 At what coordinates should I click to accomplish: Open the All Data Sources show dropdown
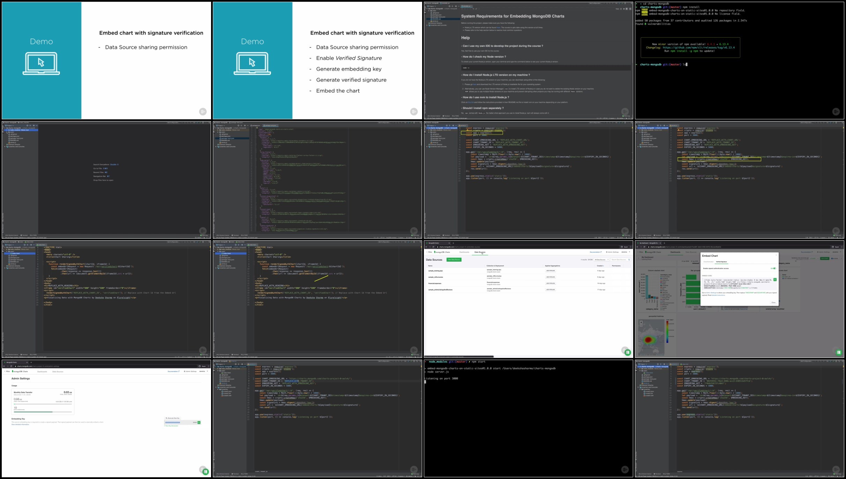click(601, 260)
